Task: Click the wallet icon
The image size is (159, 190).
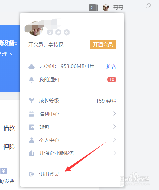Action: coord(31,127)
